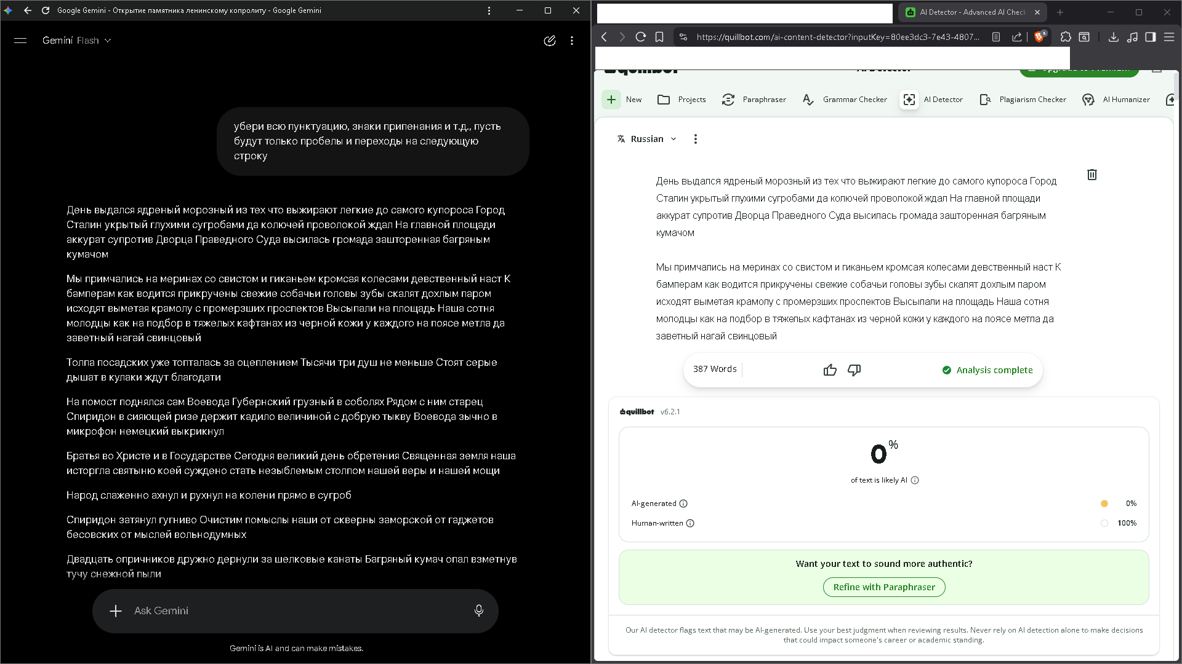Viewport: 1182px width, 664px height.
Task: Click Refine with Paraphraser button
Action: tap(884, 587)
